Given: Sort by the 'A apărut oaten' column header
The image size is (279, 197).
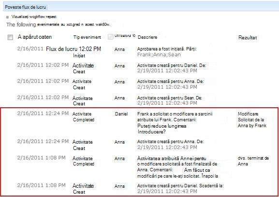Looking at the screenshot, I should 35,37.
